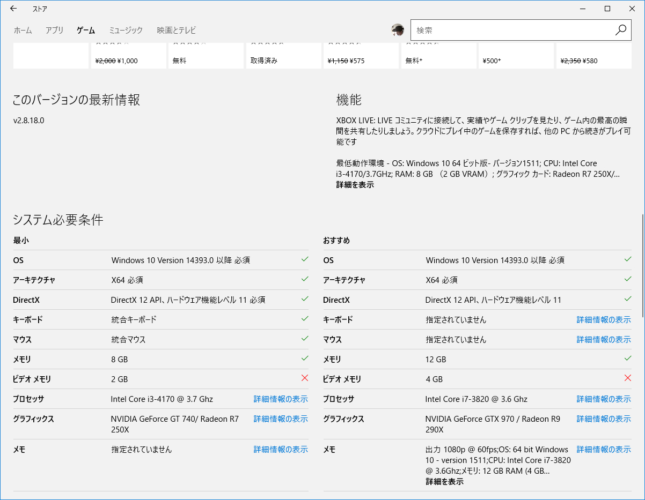Click the green checkmark beside アーキテクチャ X64 必須
The width and height of the screenshot is (645, 500).
tap(305, 279)
